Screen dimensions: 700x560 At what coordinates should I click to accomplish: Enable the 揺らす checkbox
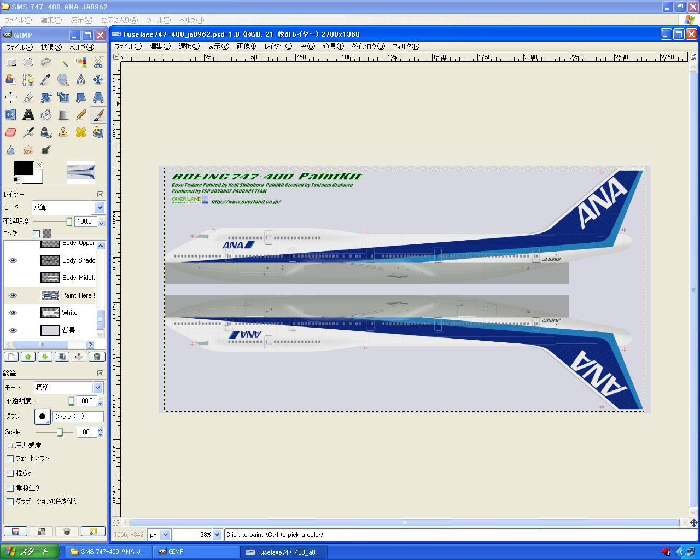pyautogui.click(x=10, y=473)
